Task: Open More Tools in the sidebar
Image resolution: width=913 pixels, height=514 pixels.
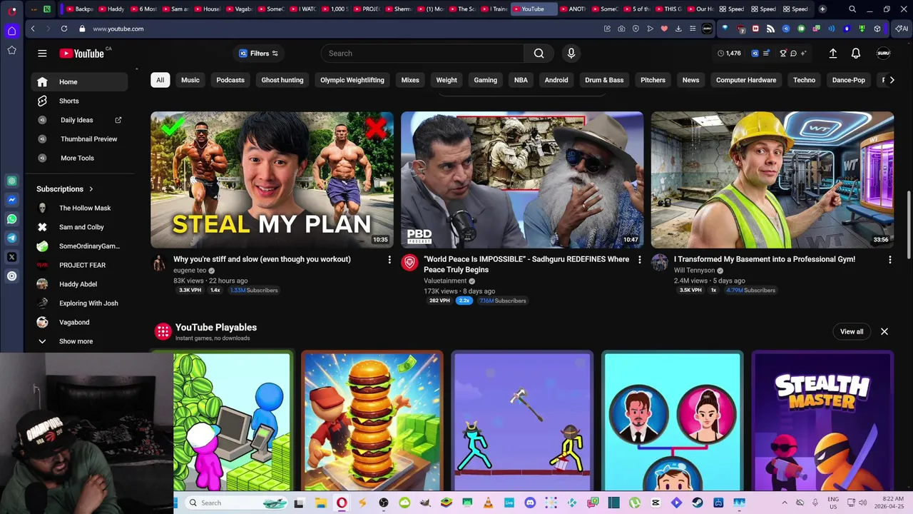Action: [79, 158]
